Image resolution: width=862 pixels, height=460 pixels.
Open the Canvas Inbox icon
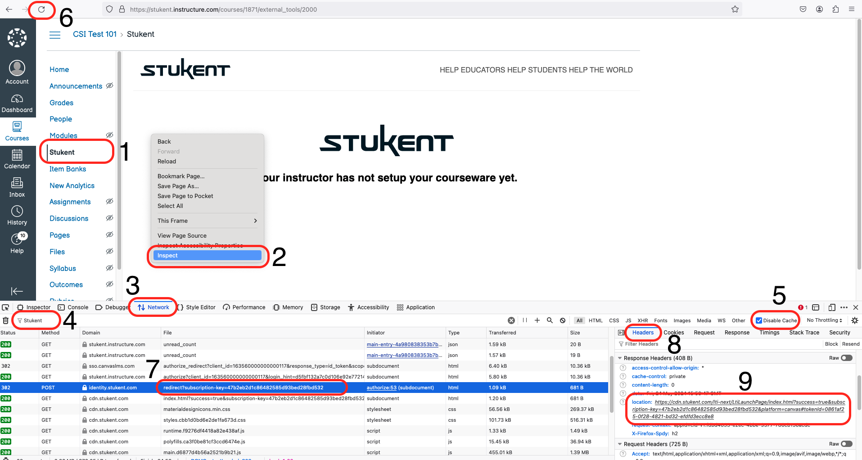(x=17, y=187)
